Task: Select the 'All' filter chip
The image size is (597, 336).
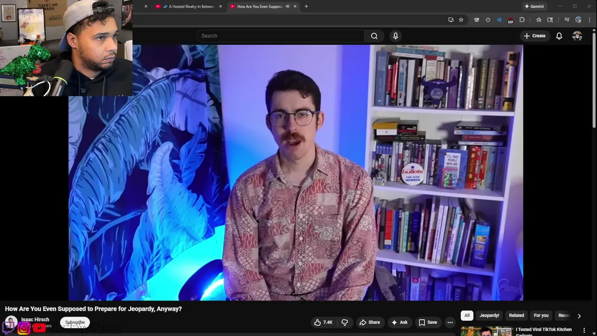Action: pos(467,315)
